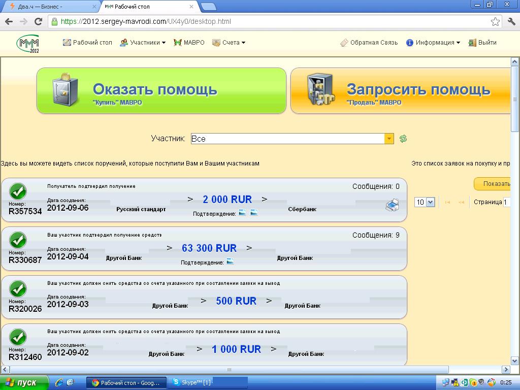Click text Сбербанк in order R357534
Screen dimensions: 520x390
tap(302, 209)
